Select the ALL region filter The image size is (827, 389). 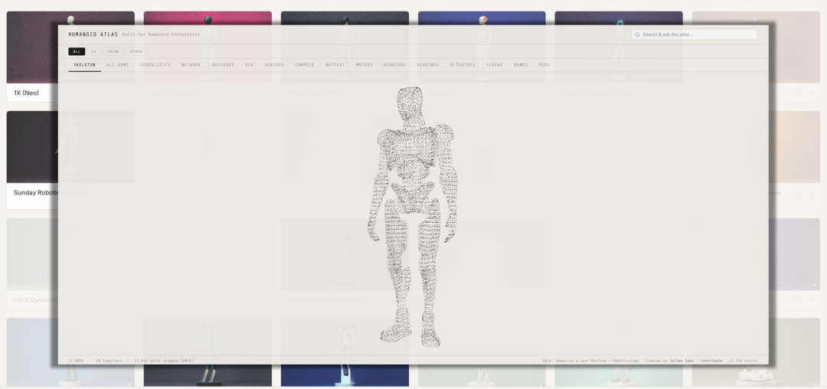pyautogui.click(x=76, y=51)
